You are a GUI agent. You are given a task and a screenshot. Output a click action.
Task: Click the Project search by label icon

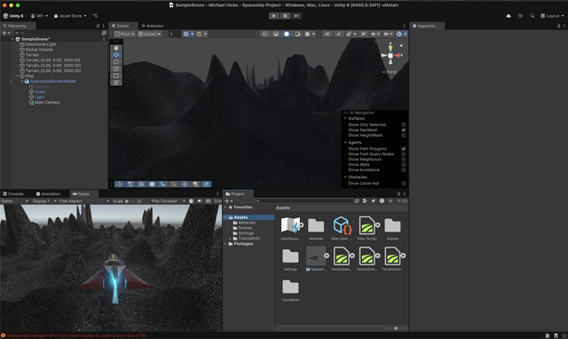click(x=373, y=201)
